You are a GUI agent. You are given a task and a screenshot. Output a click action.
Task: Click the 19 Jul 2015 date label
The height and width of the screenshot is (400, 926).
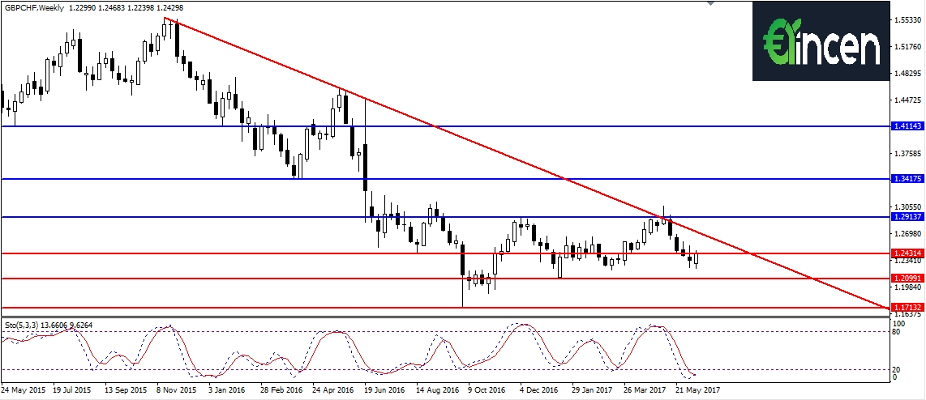(72, 390)
